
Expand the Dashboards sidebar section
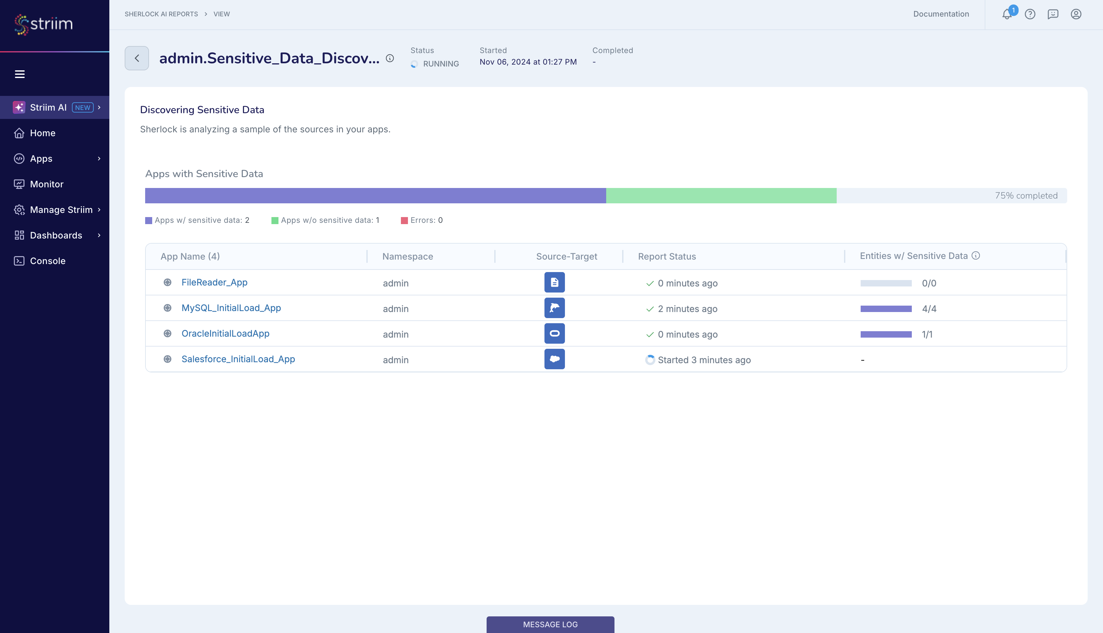(56, 235)
